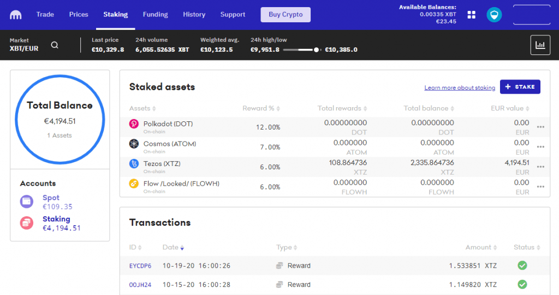The image size is (559, 295).
Task: Click the 24h volume value
Action: pyautogui.click(x=162, y=50)
